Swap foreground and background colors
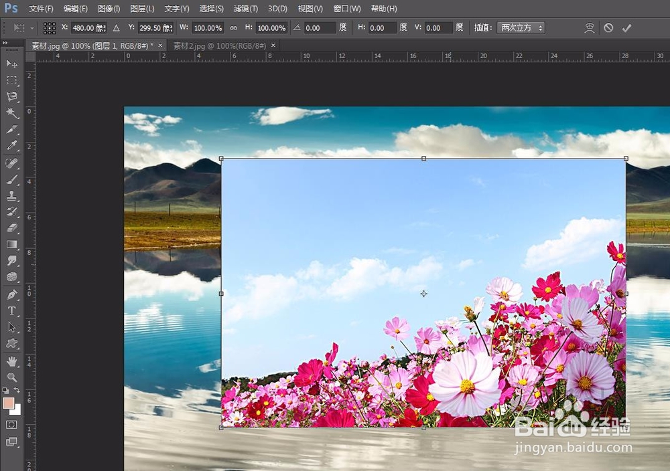The width and height of the screenshot is (670, 471). [17, 390]
